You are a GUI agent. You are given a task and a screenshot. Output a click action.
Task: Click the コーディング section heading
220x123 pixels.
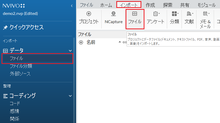coord(22,96)
